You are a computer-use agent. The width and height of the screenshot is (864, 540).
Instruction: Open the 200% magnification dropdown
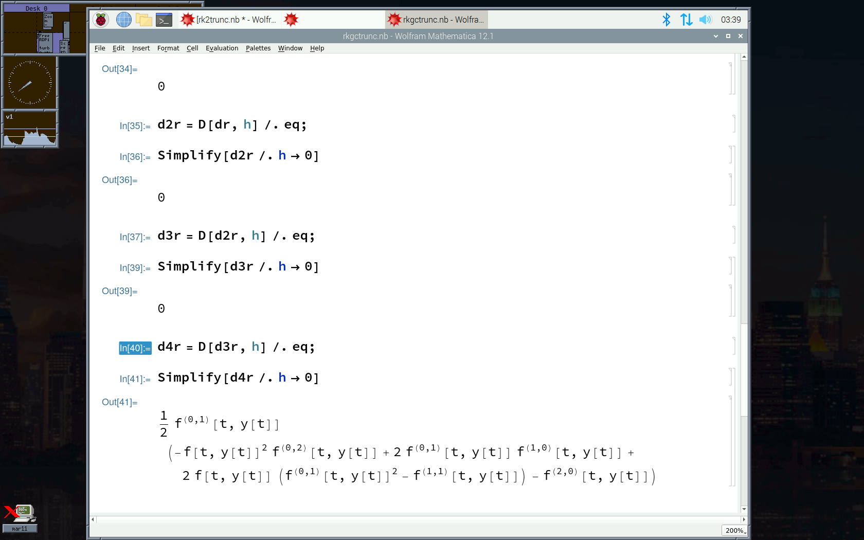click(x=734, y=530)
